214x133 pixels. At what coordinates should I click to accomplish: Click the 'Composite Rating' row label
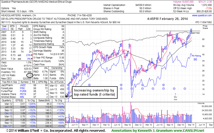(x=43, y=38)
